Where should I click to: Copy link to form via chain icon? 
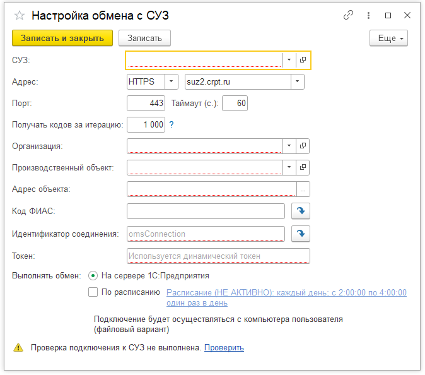(348, 15)
